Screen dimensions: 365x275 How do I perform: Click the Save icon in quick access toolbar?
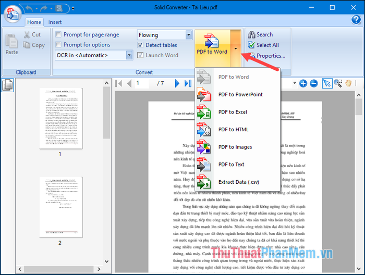click(x=59, y=9)
